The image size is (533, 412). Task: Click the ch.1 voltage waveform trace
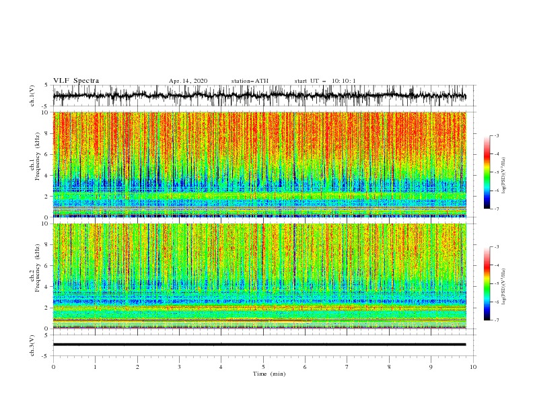point(259,96)
